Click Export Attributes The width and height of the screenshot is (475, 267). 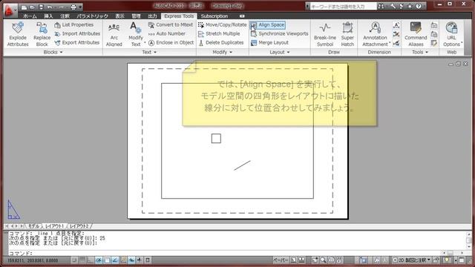pyautogui.click(x=77, y=43)
